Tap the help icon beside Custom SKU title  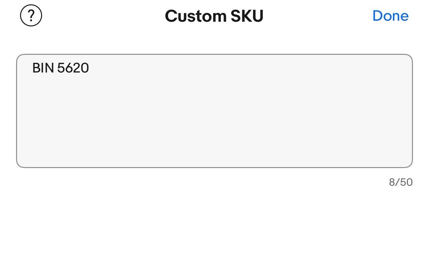(x=31, y=16)
